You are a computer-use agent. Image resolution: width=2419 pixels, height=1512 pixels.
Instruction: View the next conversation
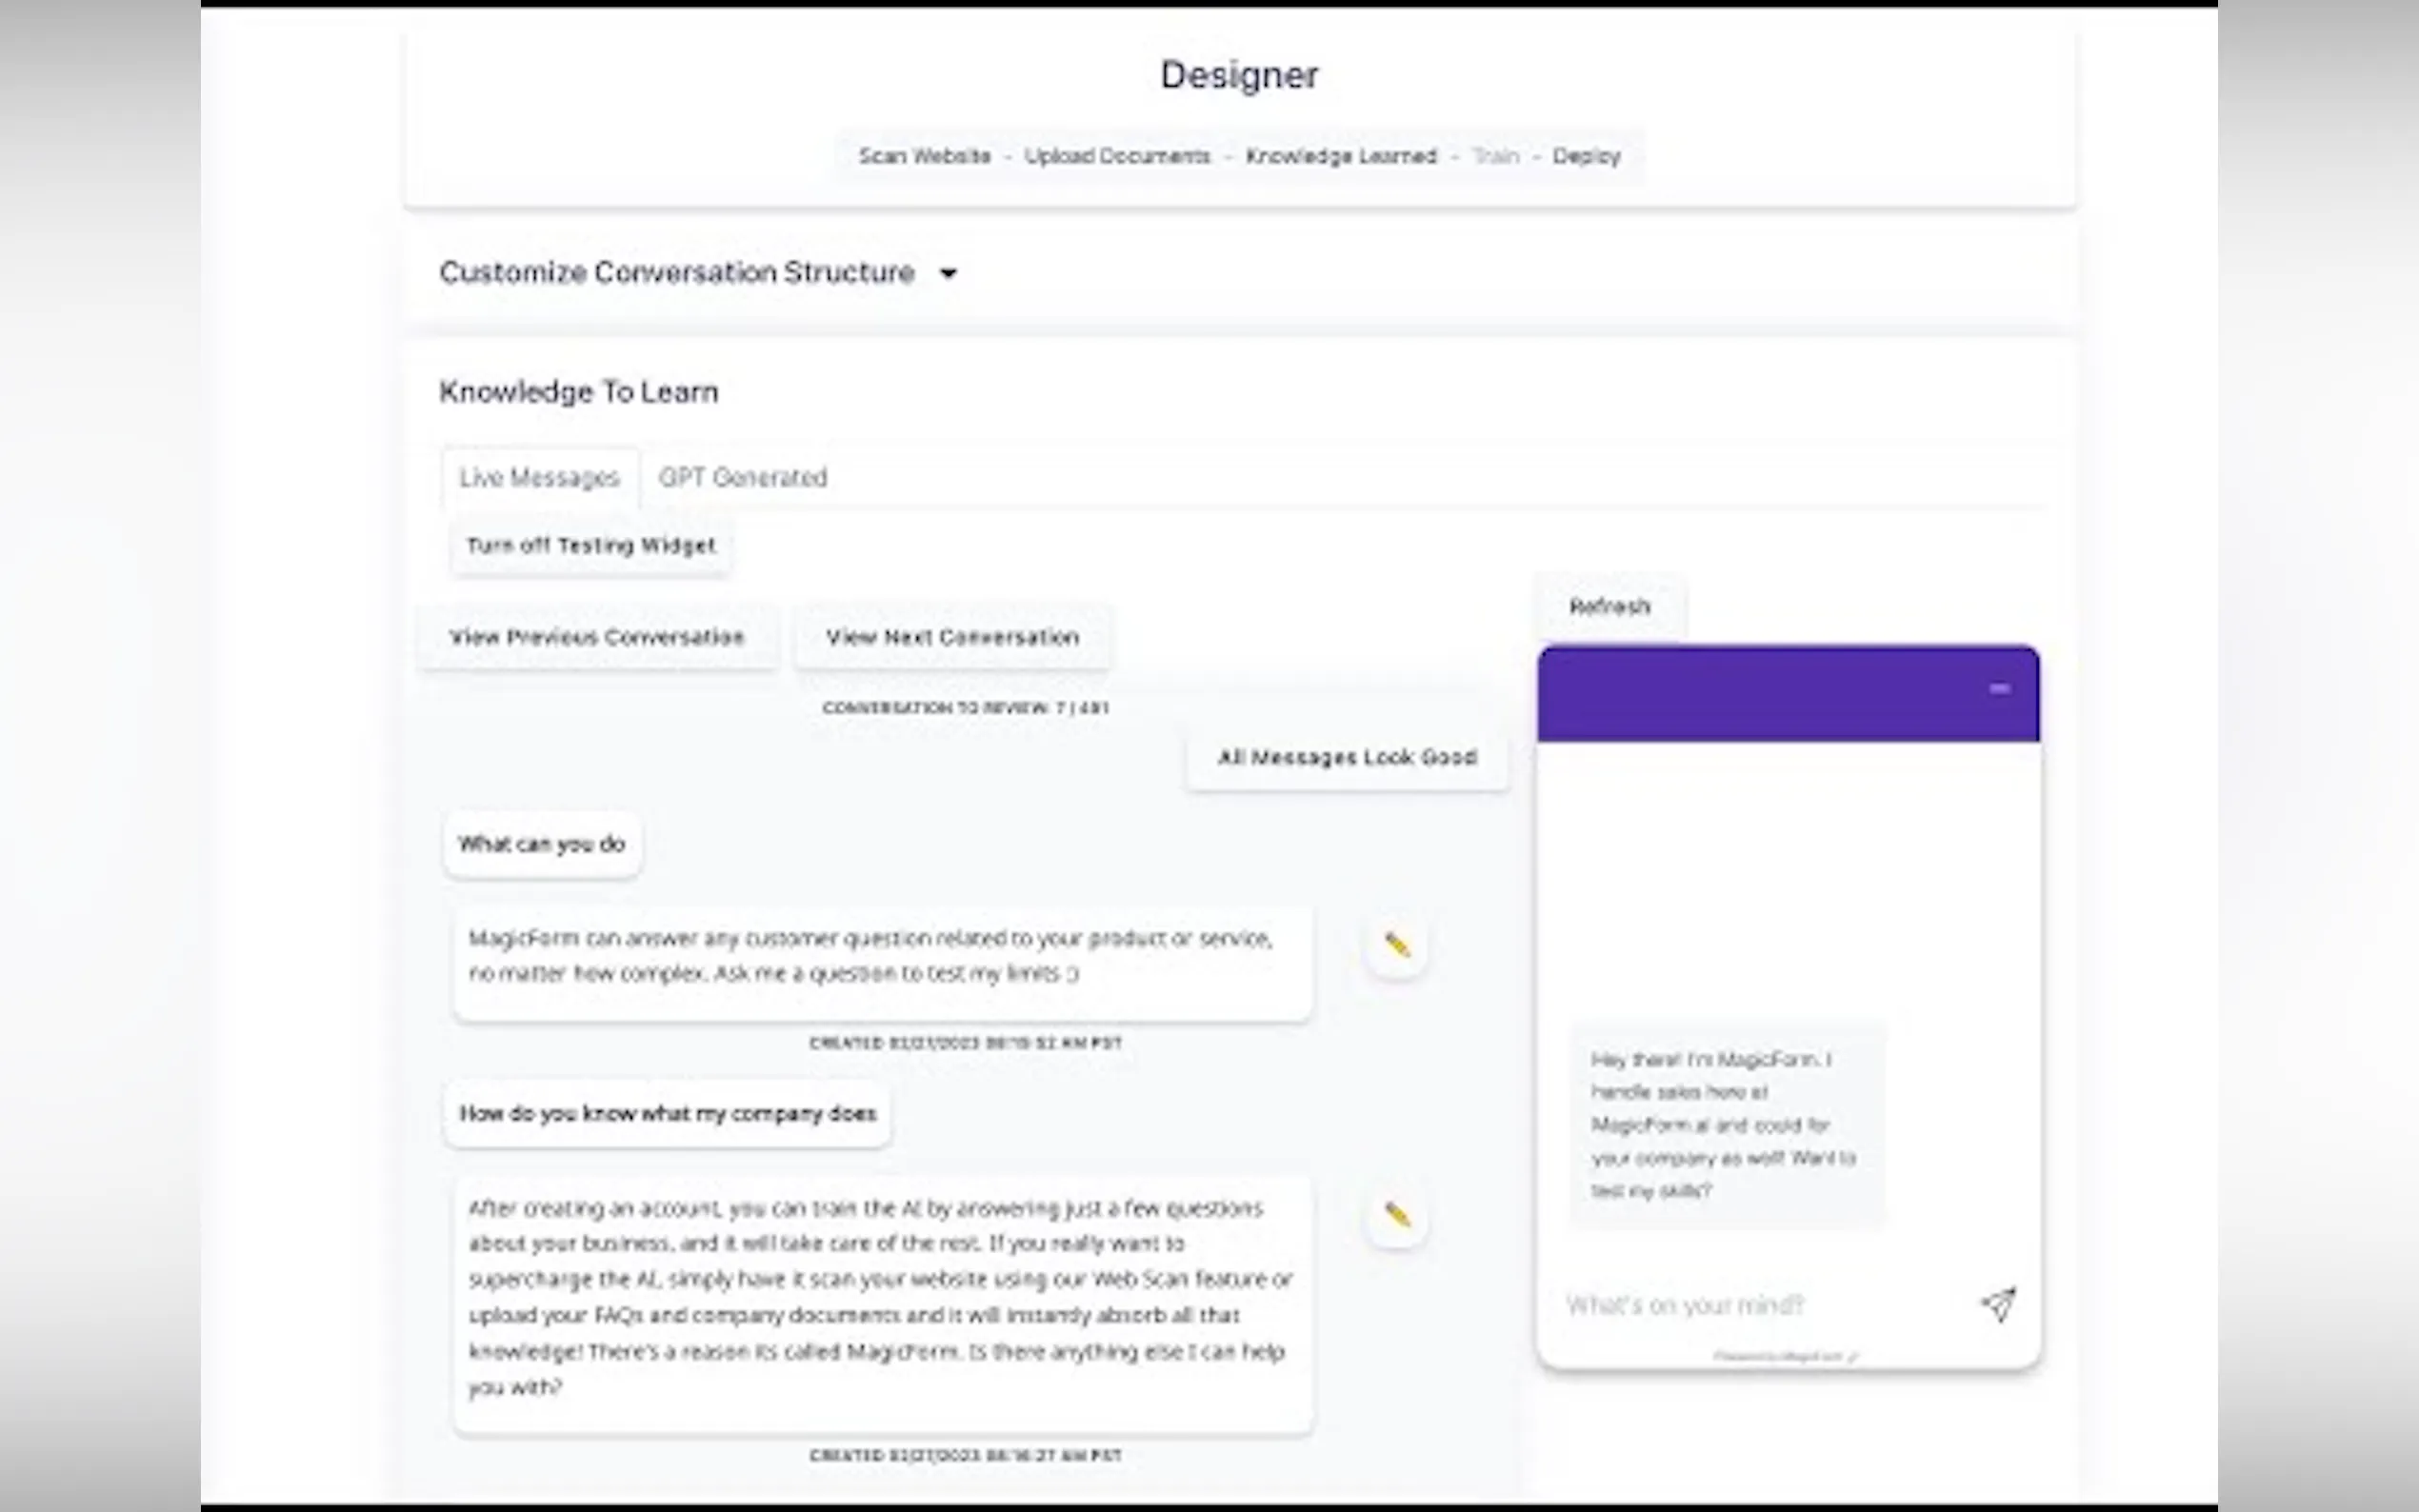coord(952,638)
